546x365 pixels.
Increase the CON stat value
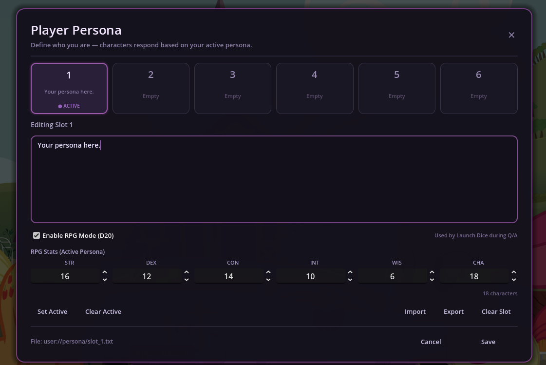268,272
